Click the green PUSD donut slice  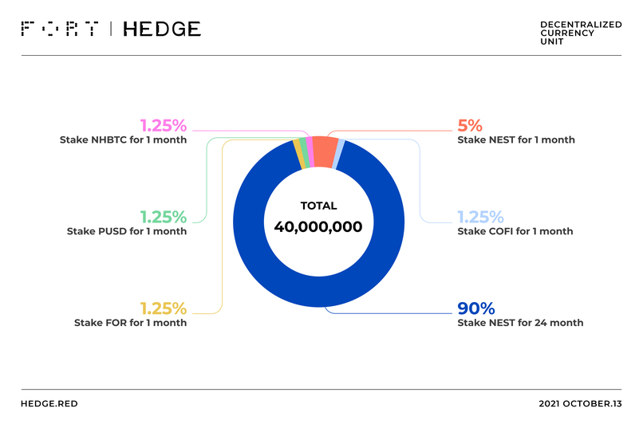click(304, 153)
